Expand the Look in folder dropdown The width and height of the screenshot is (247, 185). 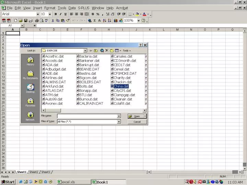(85, 50)
